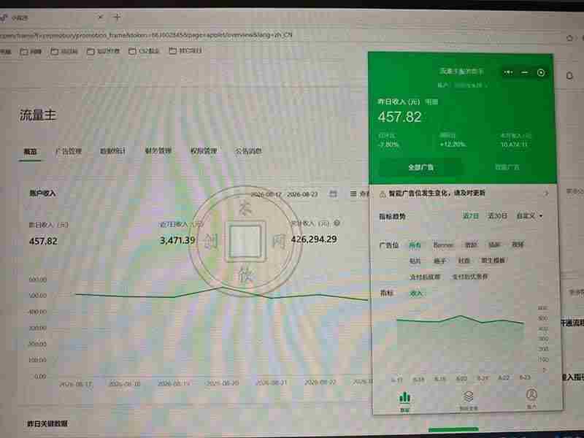Open the mini program three-dots menu
Screen dimensions: 584x438
pyautogui.click(x=508, y=72)
